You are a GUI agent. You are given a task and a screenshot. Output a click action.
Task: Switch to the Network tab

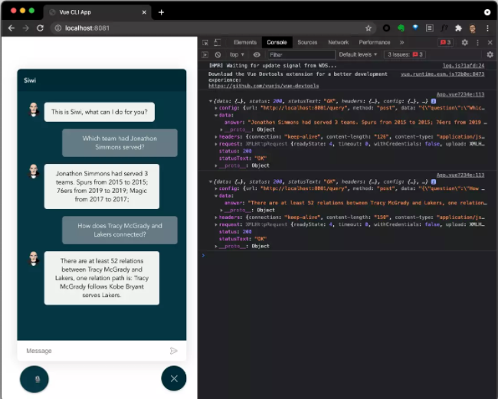point(338,42)
